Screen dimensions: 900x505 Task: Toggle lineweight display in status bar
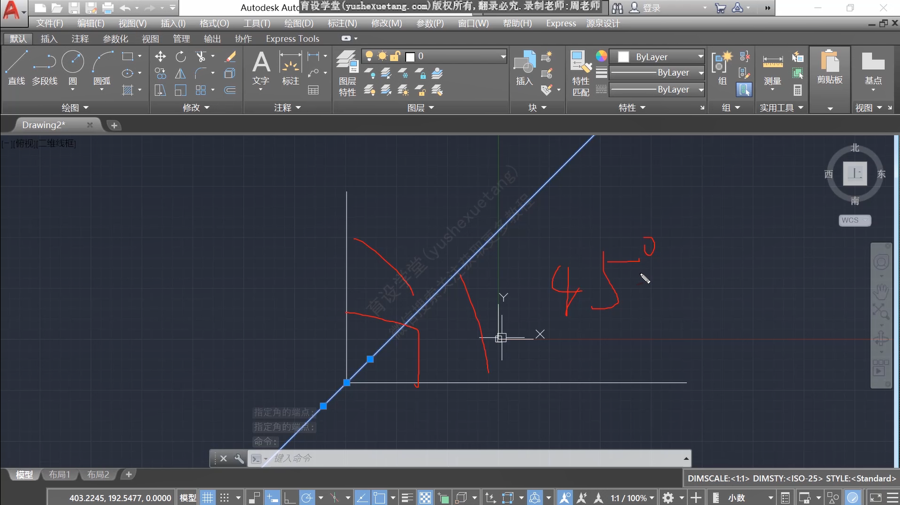click(x=407, y=498)
